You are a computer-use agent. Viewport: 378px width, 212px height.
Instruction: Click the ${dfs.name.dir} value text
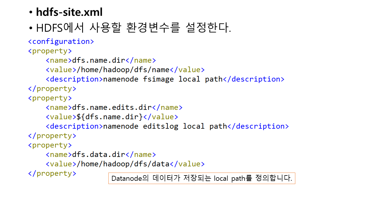click(110, 117)
